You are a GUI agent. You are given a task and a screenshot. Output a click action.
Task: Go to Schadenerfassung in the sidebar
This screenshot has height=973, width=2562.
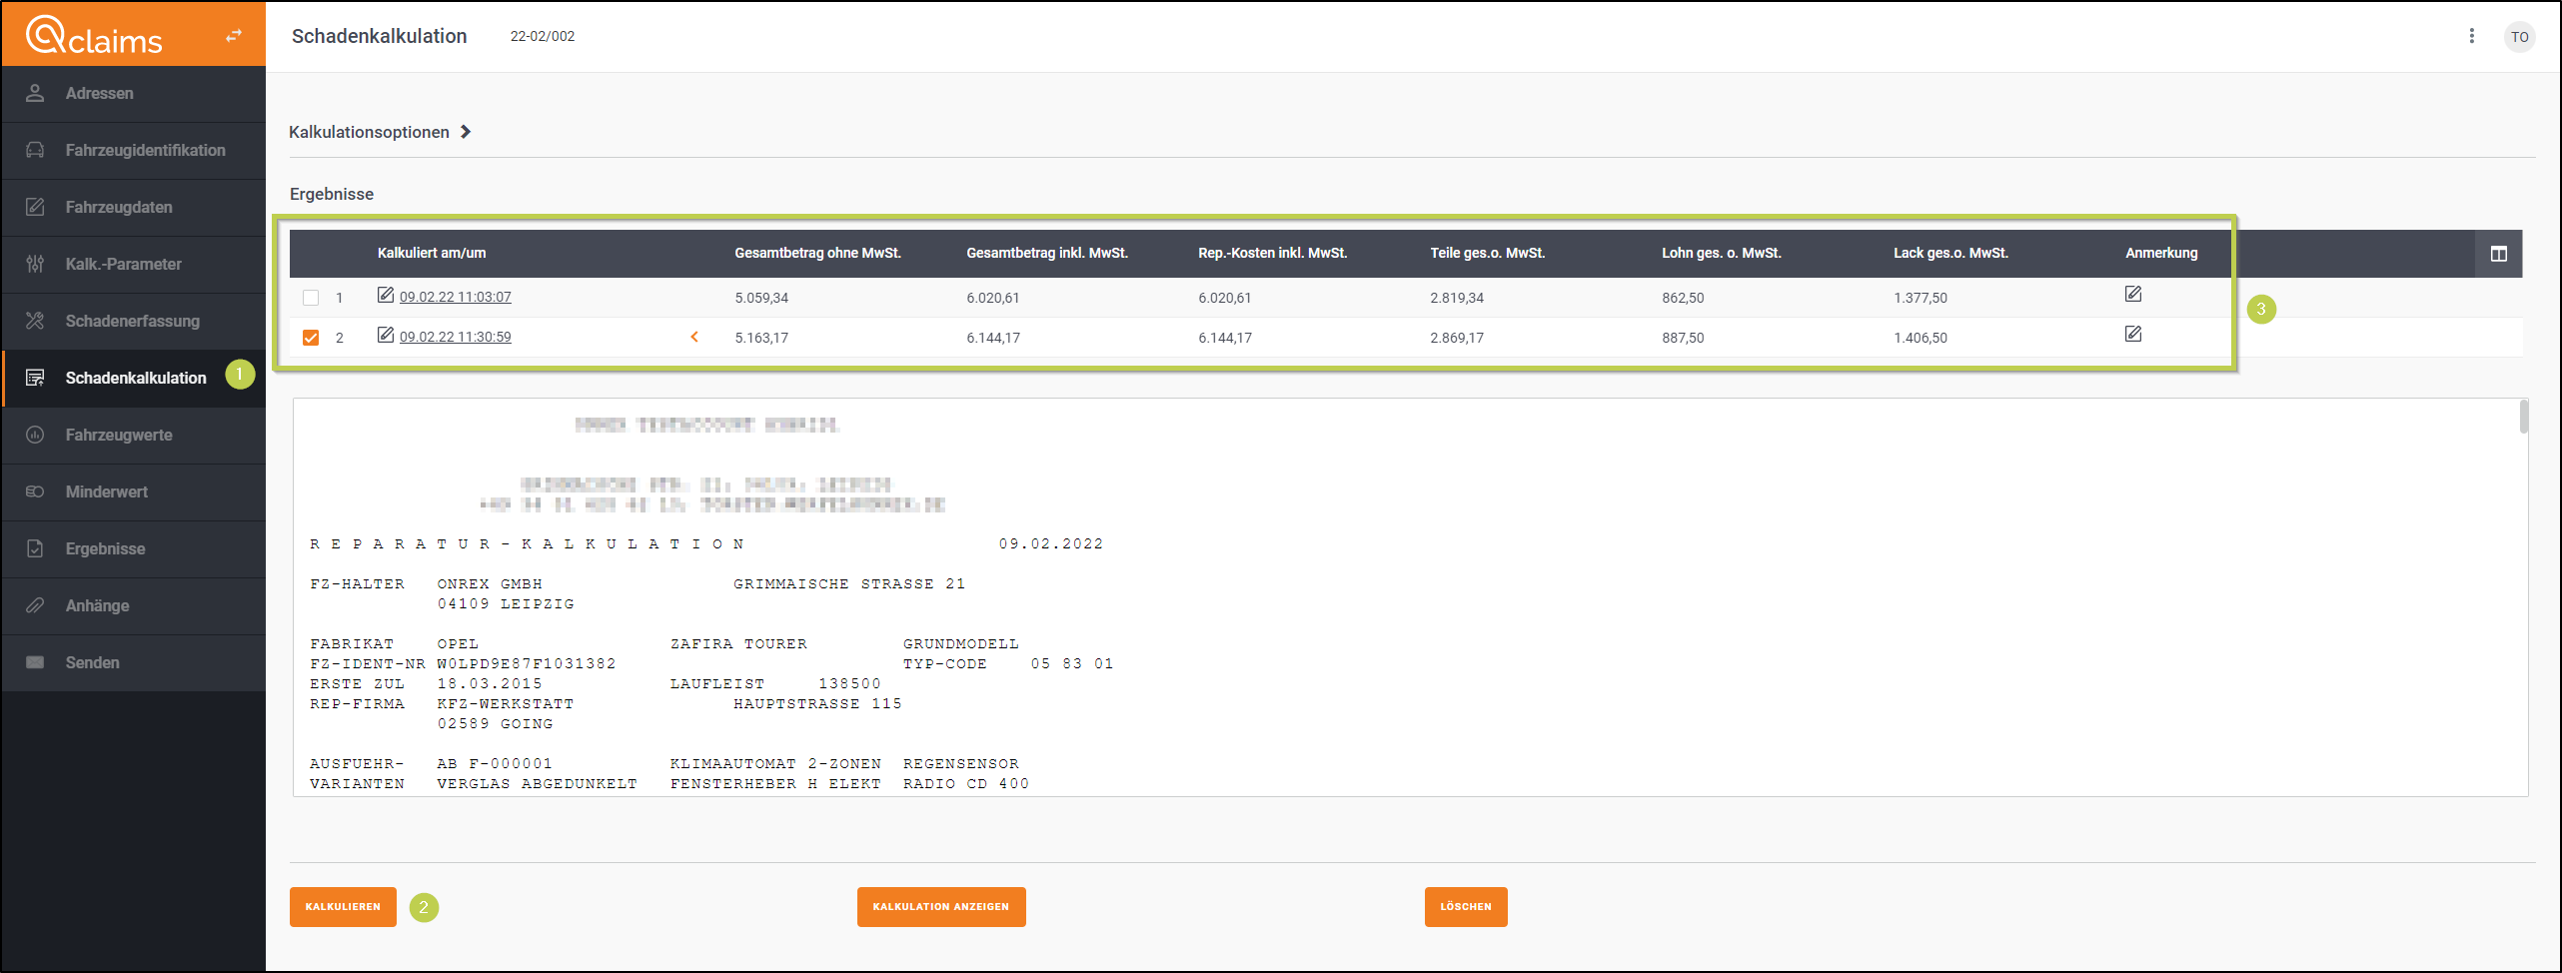pyautogui.click(x=132, y=321)
